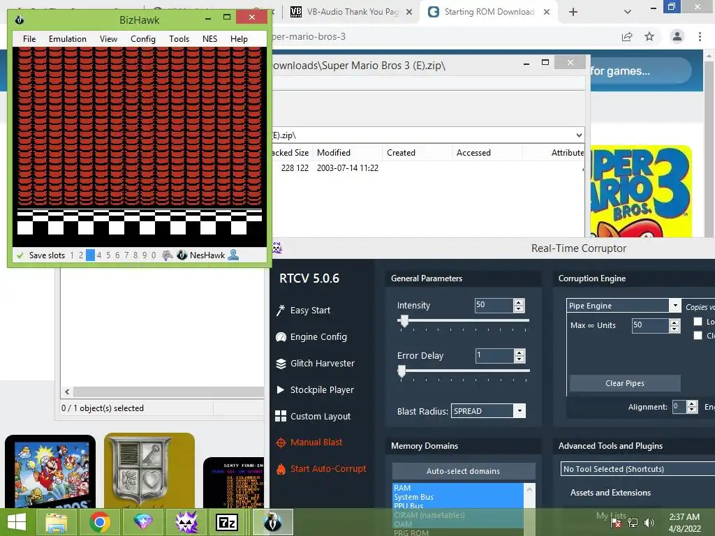
Task: Open the No Tool Selected (Shortcuts) dropdown
Action: tap(637, 469)
